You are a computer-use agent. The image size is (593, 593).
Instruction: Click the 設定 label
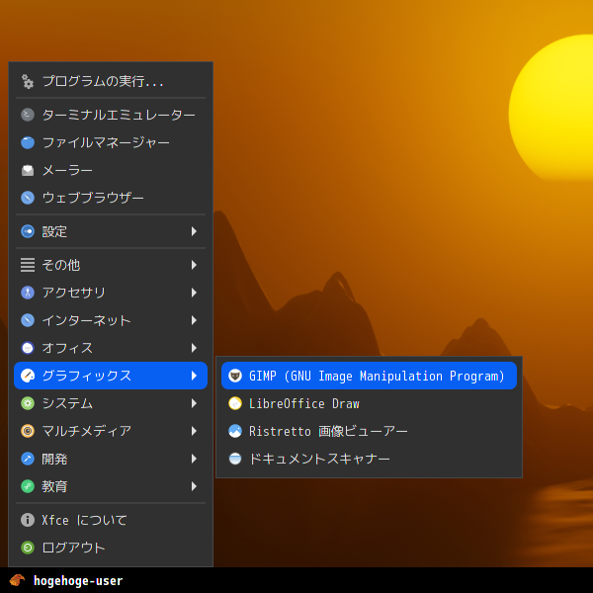click(x=54, y=231)
